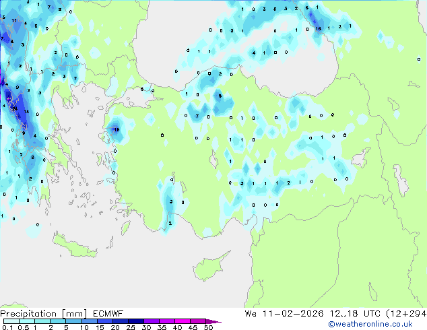Click the "0.1" legend tick label

(7, 327)
